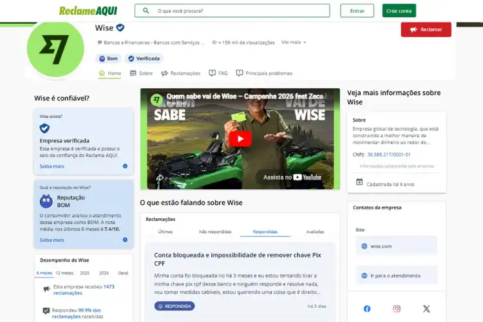Open complaint 'Conta bloqueada e impossibilidade de remover chave Pix'
The width and height of the screenshot is (483, 322).
[238, 259]
